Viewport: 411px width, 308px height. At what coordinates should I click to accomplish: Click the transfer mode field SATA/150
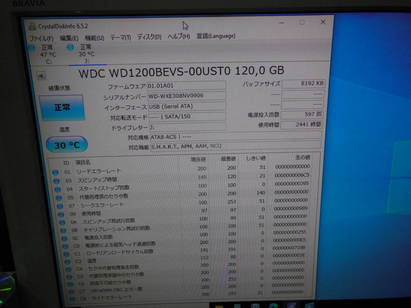pyautogui.click(x=187, y=117)
